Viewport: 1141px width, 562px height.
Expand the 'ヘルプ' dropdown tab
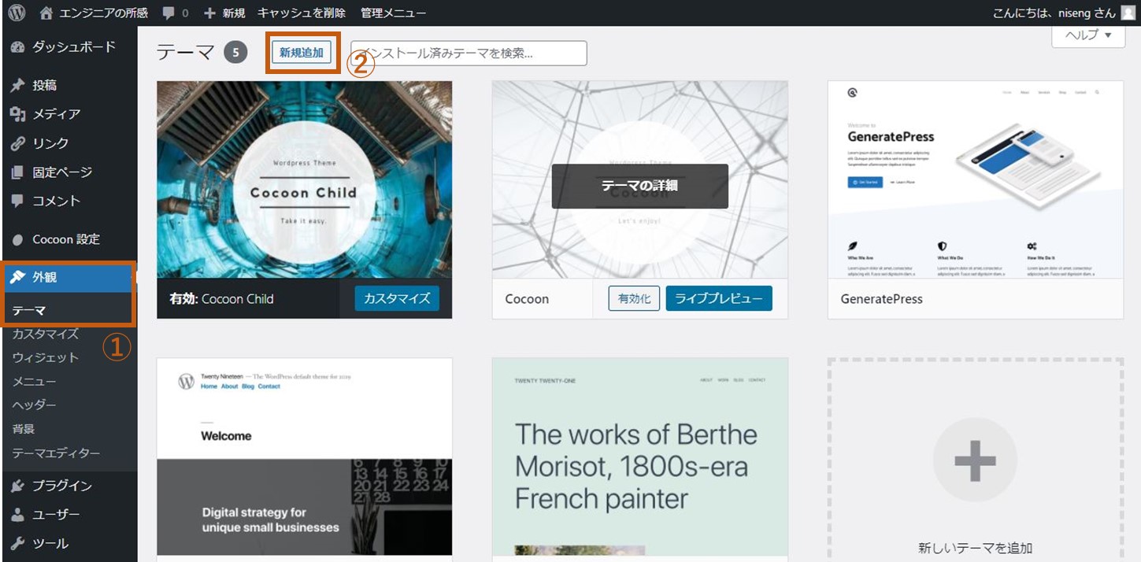pos(1088,35)
